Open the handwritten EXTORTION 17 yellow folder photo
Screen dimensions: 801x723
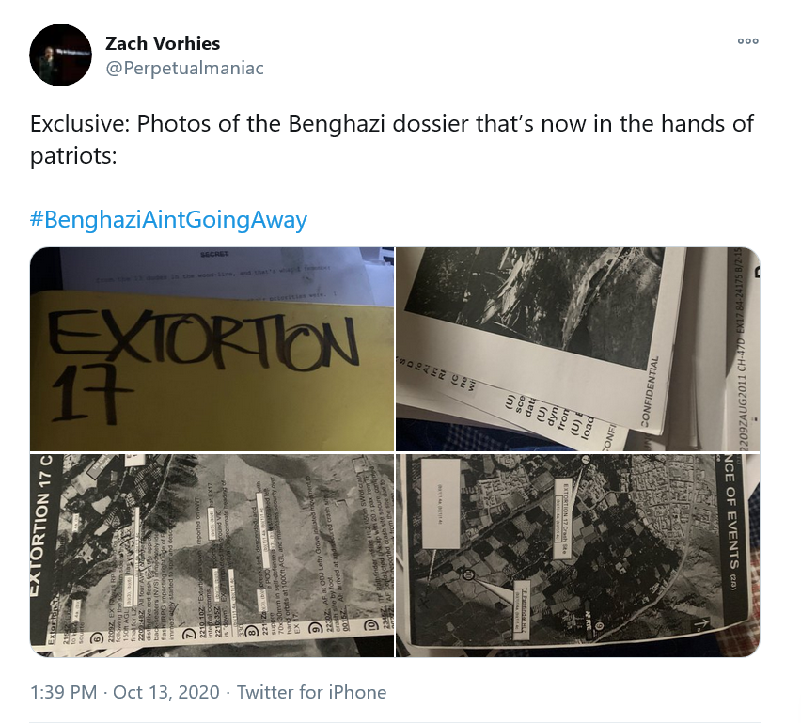click(212, 349)
